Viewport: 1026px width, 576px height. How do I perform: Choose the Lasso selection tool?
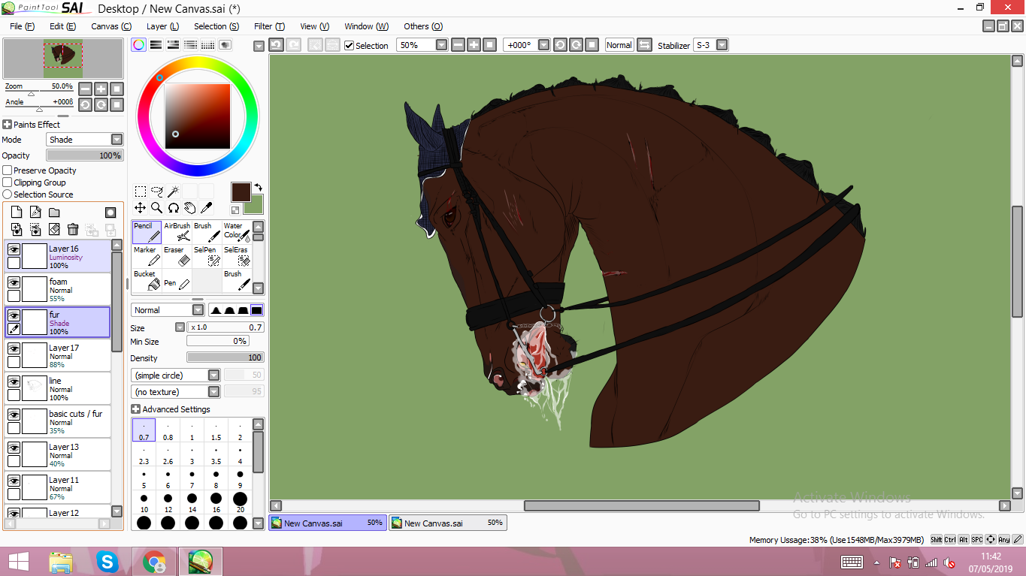tap(156, 191)
